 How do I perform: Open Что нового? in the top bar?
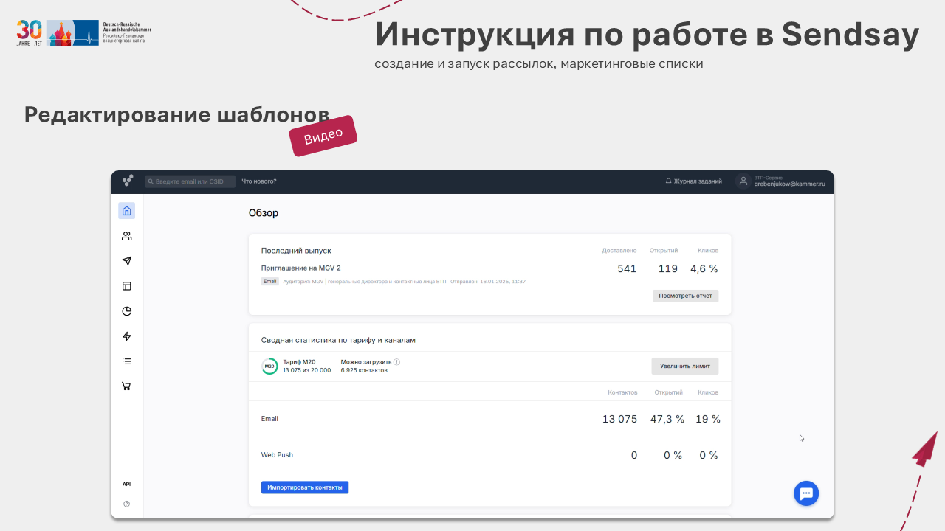[x=259, y=181]
